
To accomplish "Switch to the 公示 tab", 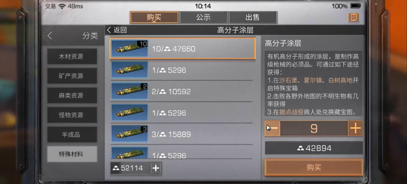I will (204, 17).
